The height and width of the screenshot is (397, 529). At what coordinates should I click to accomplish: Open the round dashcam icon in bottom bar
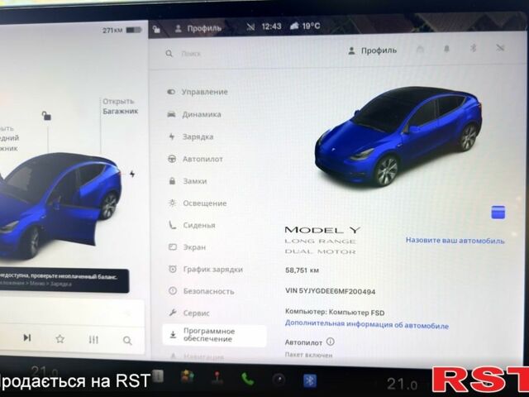(279, 380)
